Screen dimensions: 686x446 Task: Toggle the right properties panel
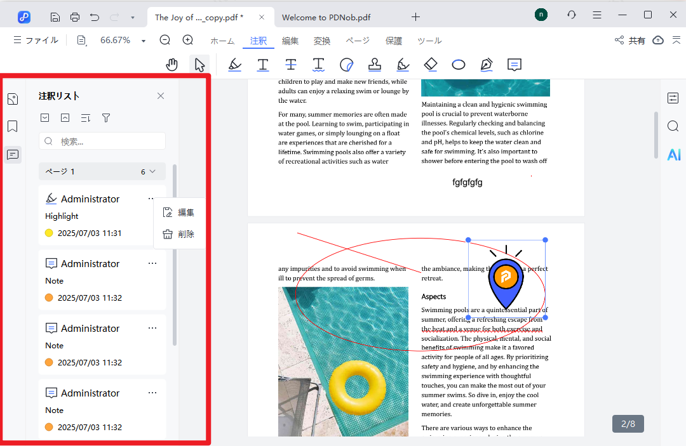coord(673,98)
